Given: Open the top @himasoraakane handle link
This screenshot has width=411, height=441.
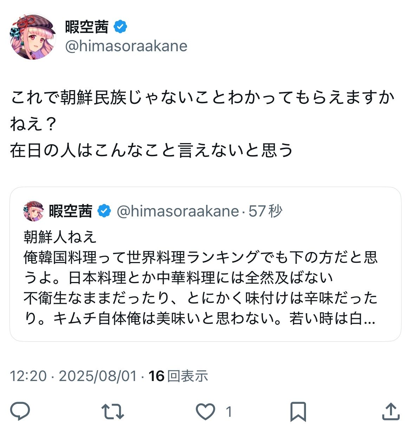Looking at the screenshot, I should pos(126,46).
